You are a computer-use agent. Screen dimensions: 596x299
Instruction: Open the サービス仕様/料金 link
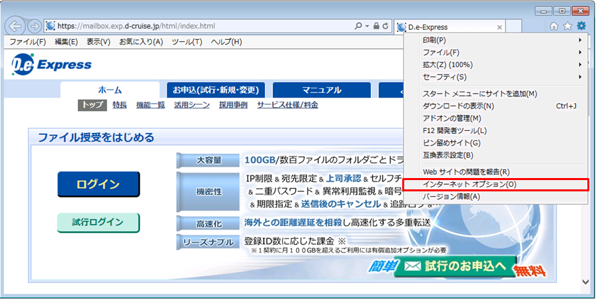287,105
